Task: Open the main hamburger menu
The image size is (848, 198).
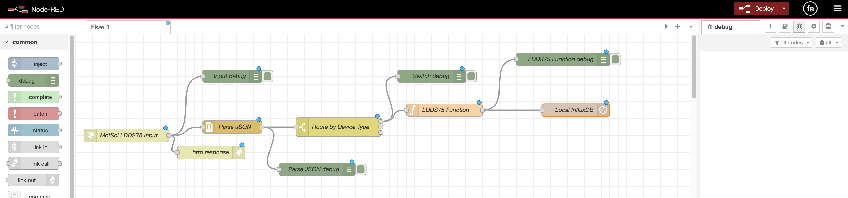Action: coord(838,9)
